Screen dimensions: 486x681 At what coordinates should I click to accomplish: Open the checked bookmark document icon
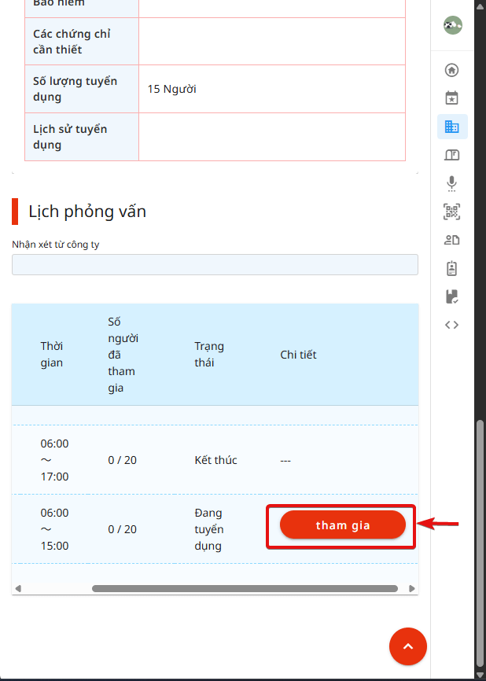click(451, 296)
